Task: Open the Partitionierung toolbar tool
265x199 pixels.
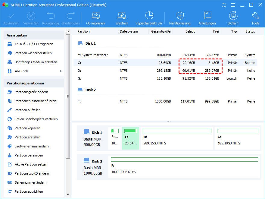Action: (180, 18)
